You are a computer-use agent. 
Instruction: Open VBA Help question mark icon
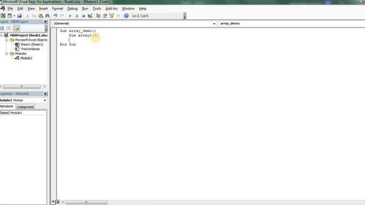[x=126, y=16]
